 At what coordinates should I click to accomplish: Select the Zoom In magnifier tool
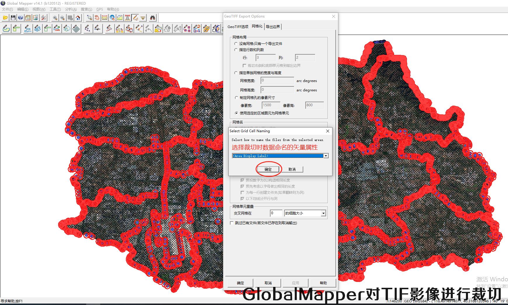[x=55, y=18]
